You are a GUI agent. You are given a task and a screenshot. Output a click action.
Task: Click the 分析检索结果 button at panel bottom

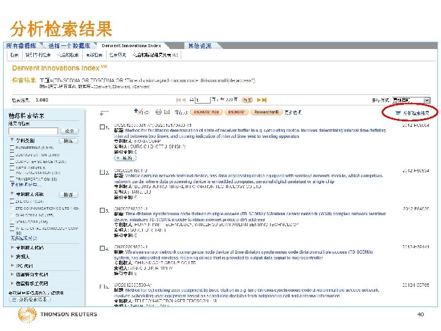(30, 300)
